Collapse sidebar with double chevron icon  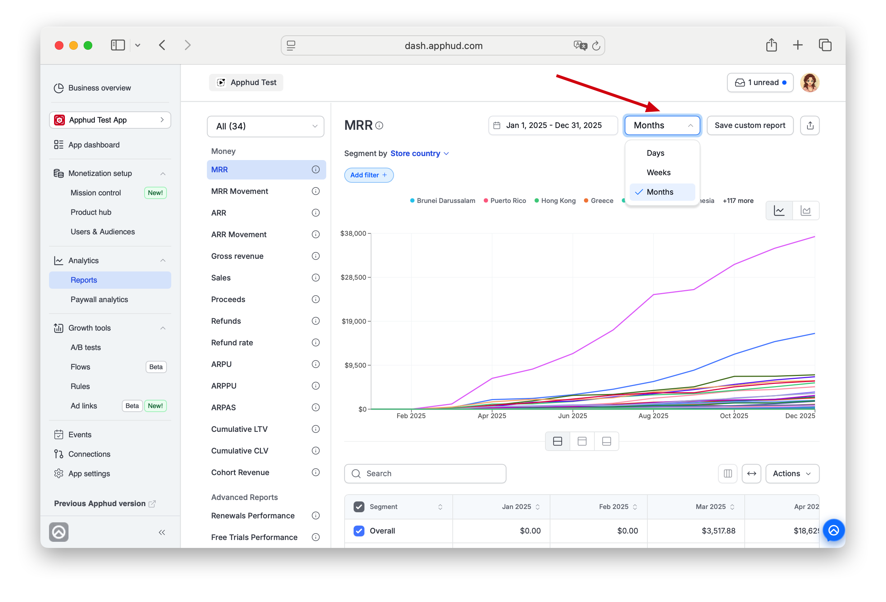pyautogui.click(x=161, y=533)
